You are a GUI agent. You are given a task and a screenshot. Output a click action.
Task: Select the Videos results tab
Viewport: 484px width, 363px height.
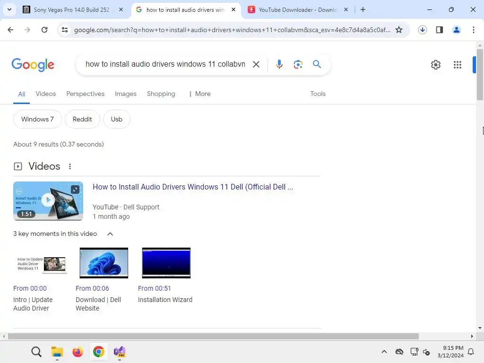(46, 94)
